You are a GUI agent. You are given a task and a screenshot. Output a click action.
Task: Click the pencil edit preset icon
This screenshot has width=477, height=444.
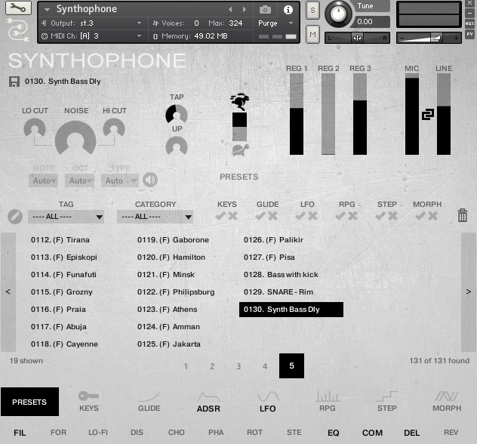tap(15, 217)
